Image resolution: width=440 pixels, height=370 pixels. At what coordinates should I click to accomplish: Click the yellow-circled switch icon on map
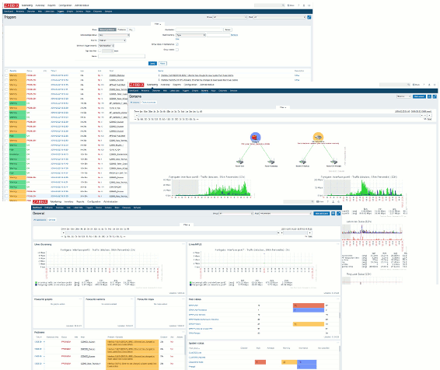click(x=318, y=137)
